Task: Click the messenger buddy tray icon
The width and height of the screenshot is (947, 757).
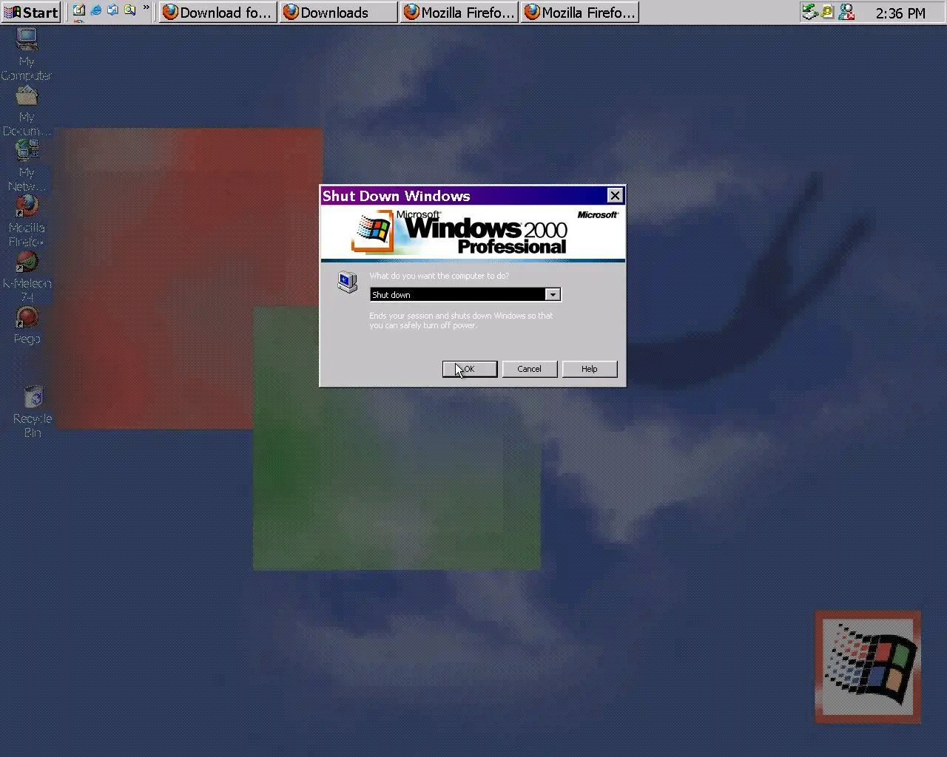Action: (x=846, y=12)
